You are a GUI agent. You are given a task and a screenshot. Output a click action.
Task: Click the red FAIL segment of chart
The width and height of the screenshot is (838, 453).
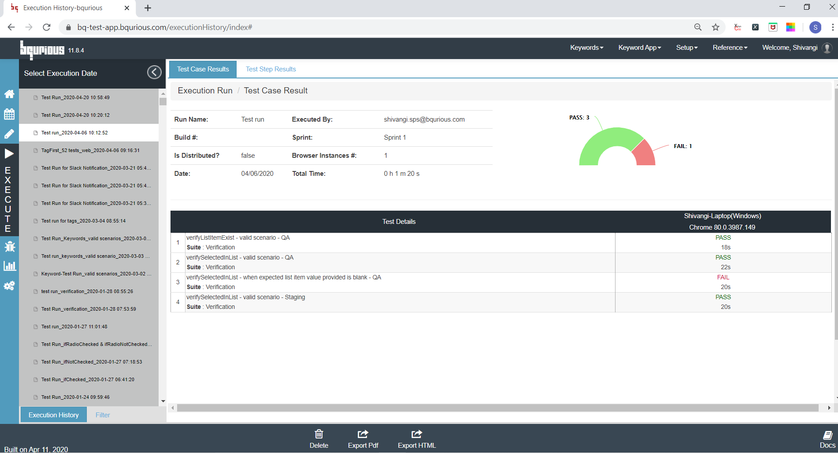click(644, 154)
